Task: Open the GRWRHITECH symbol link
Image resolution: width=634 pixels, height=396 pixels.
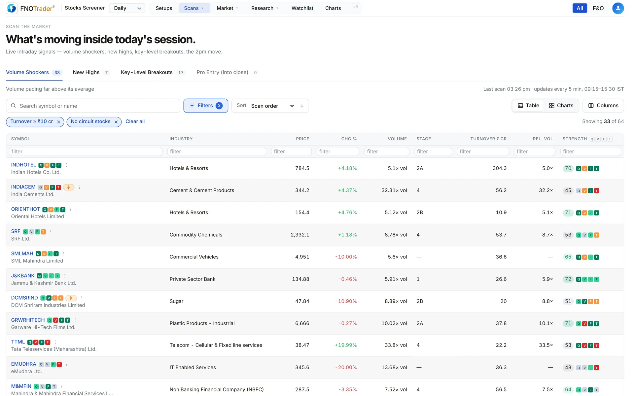Action: (28, 320)
